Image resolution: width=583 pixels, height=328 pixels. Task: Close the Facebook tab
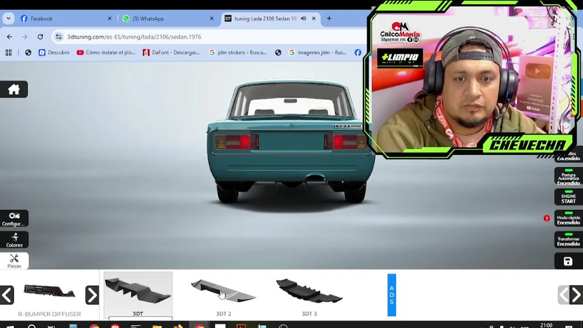click(109, 19)
